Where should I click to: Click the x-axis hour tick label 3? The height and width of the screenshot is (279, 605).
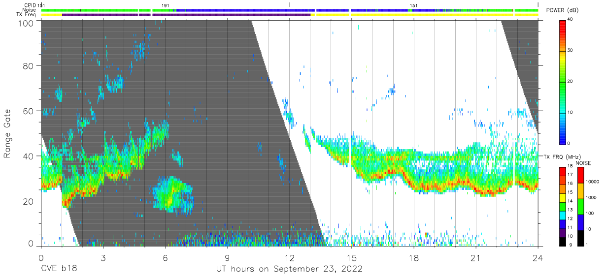(103, 257)
